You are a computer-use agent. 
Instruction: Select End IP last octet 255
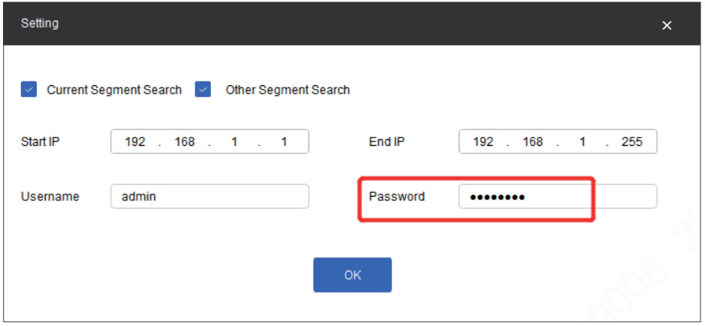click(632, 142)
